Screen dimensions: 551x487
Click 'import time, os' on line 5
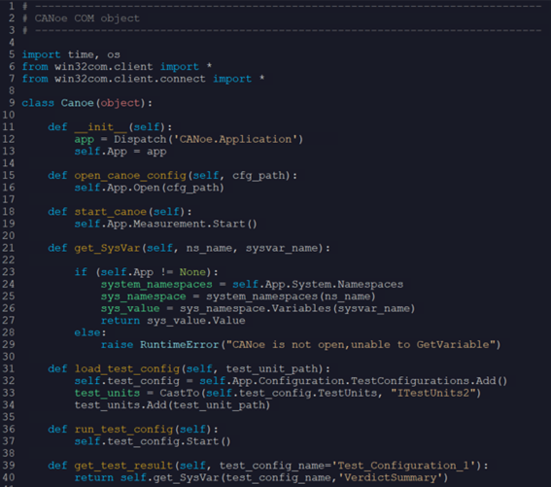[71, 54]
